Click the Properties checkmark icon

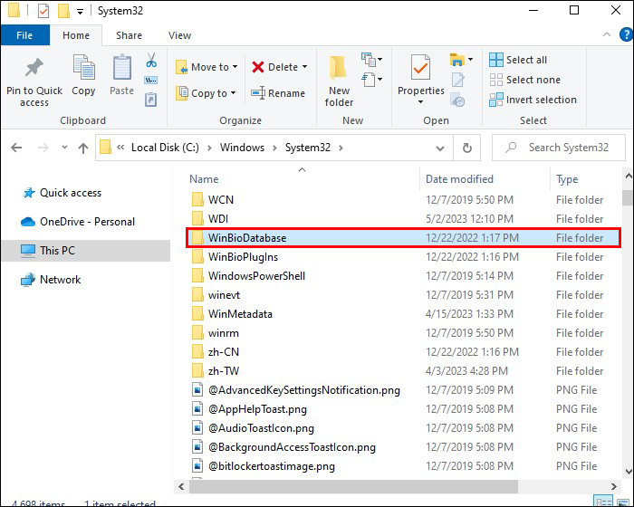(420, 67)
